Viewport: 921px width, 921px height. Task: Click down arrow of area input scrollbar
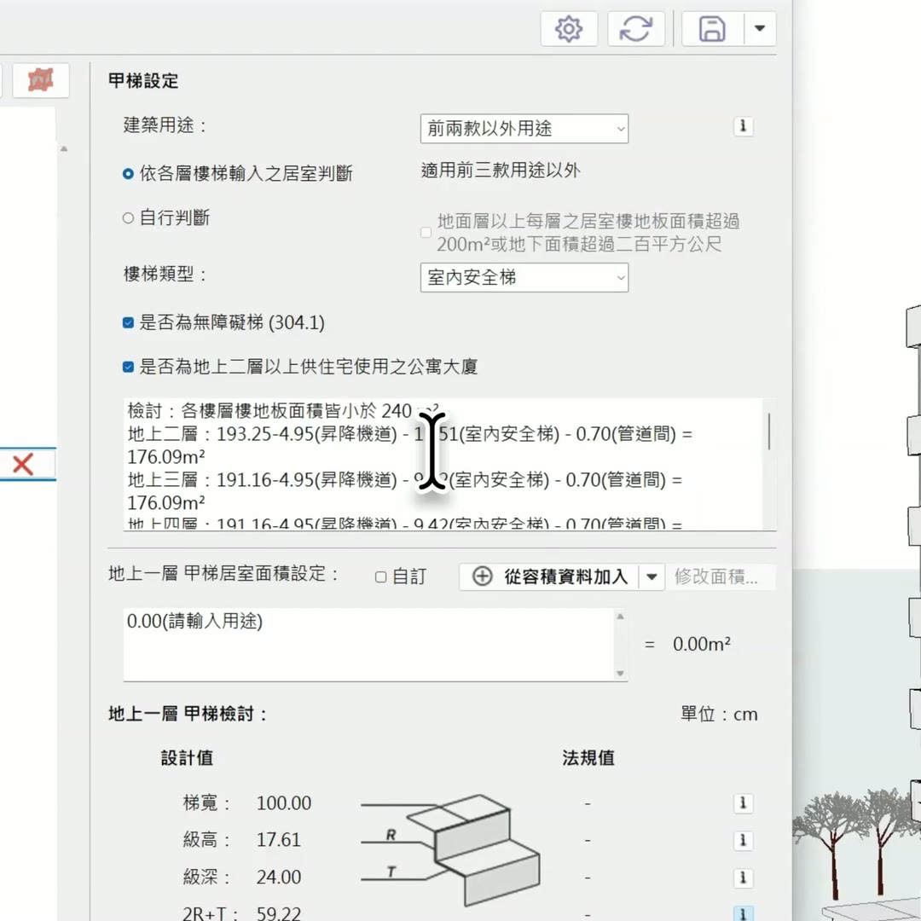click(620, 673)
